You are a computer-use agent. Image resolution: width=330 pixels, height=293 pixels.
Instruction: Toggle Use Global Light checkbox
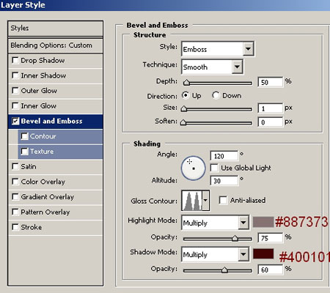click(214, 168)
